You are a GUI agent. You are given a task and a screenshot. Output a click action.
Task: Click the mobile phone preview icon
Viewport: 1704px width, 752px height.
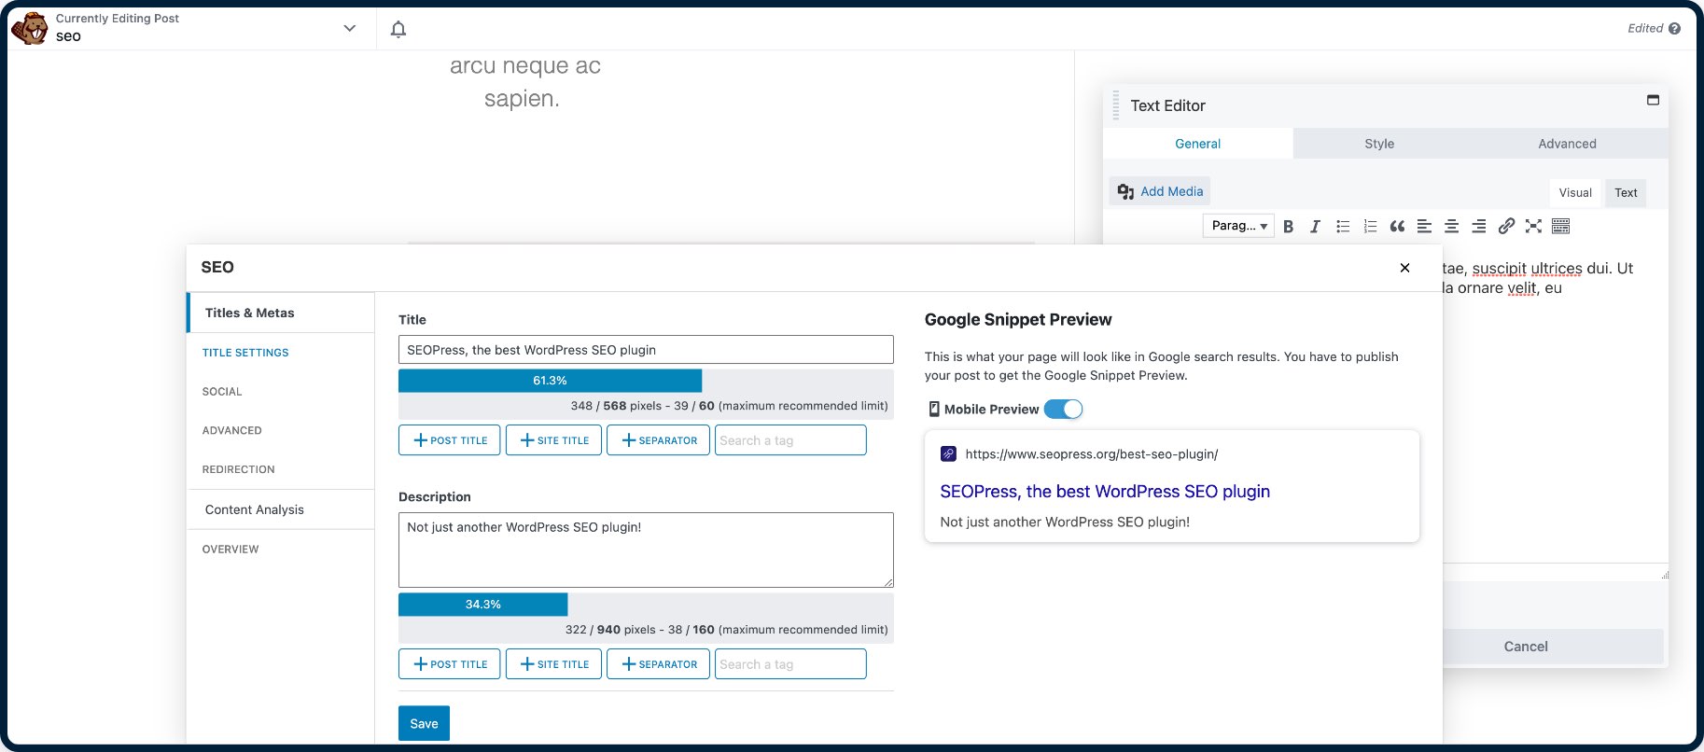pyautogui.click(x=934, y=409)
